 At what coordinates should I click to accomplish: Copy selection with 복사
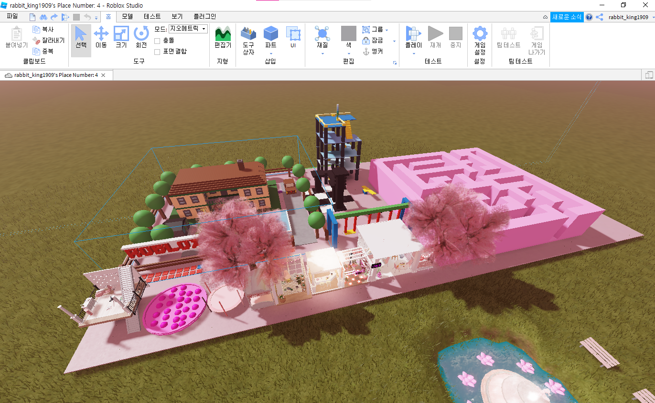43,30
